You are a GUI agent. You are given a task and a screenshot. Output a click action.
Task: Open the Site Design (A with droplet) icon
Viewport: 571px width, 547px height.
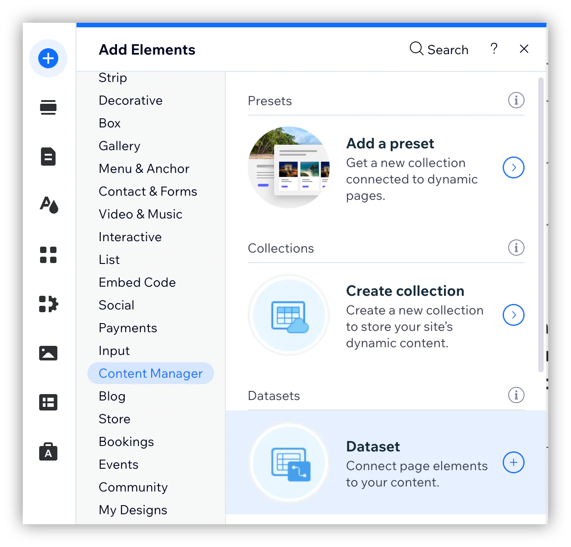click(49, 205)
